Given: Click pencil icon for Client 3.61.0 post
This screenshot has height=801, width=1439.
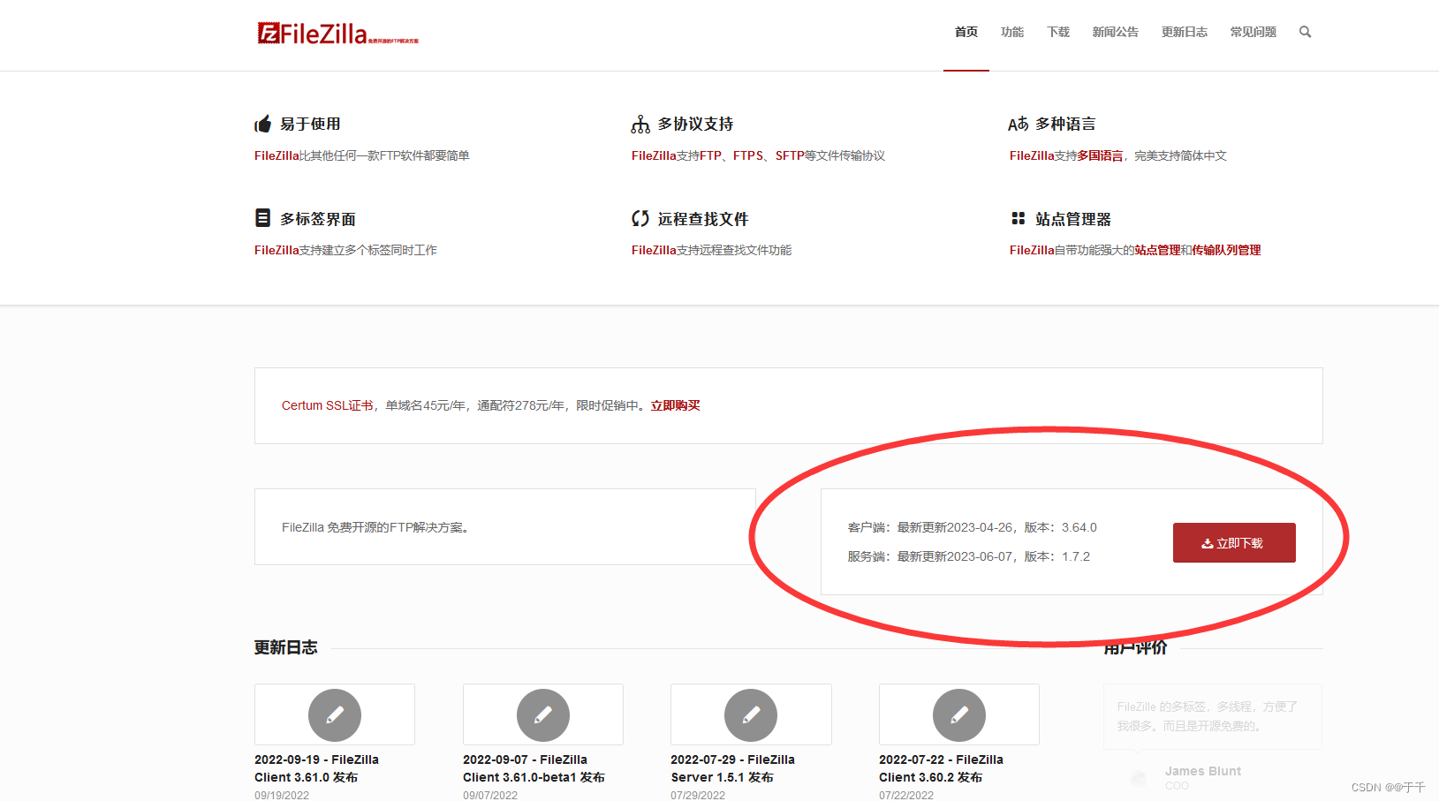Looking at the screenshot, I should (335, 715).
